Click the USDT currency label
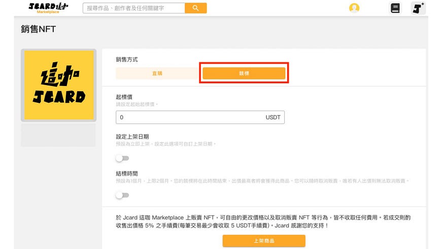 (273, 117)
